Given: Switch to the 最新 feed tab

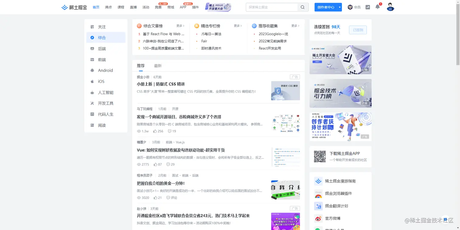Looking at the screenshot, I should click(x=158, y=66).
